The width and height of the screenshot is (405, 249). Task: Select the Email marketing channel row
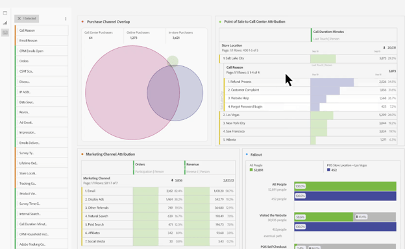click(158, 191)
